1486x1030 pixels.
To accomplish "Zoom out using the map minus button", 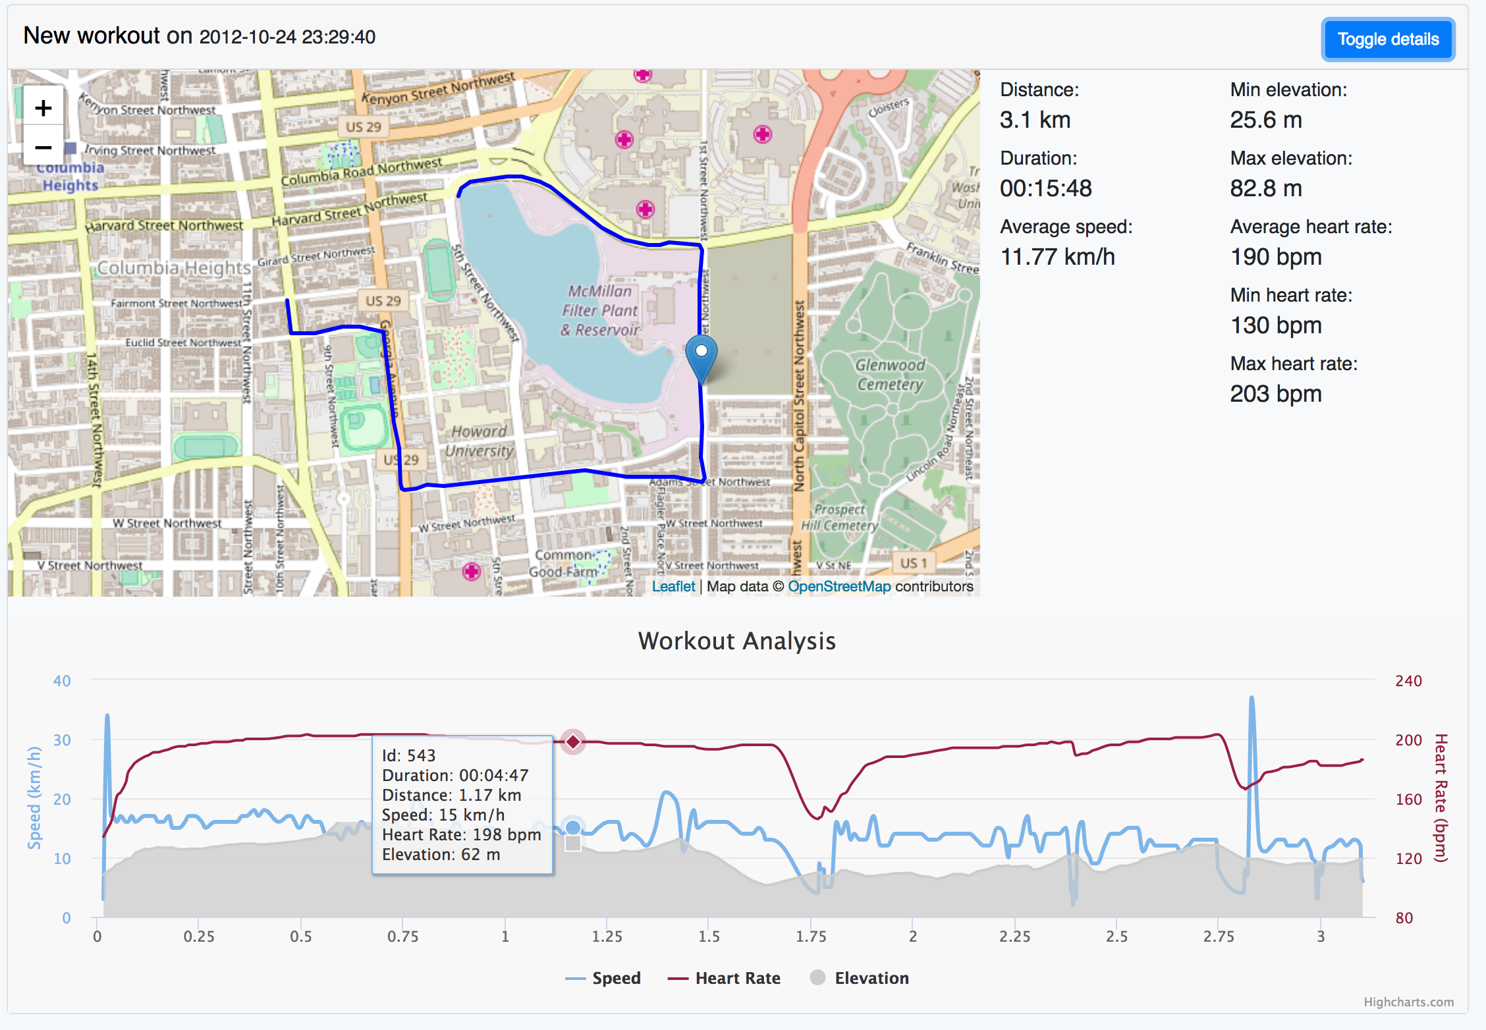I will [43, 148].
